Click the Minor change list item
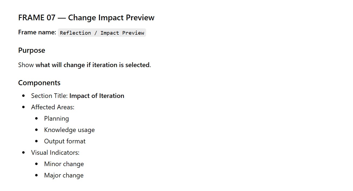The width and height of the screenshot is (353, 191). tap(64, 164)
